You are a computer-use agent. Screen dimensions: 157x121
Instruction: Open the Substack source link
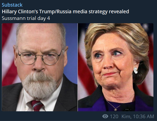coord(12,5)
